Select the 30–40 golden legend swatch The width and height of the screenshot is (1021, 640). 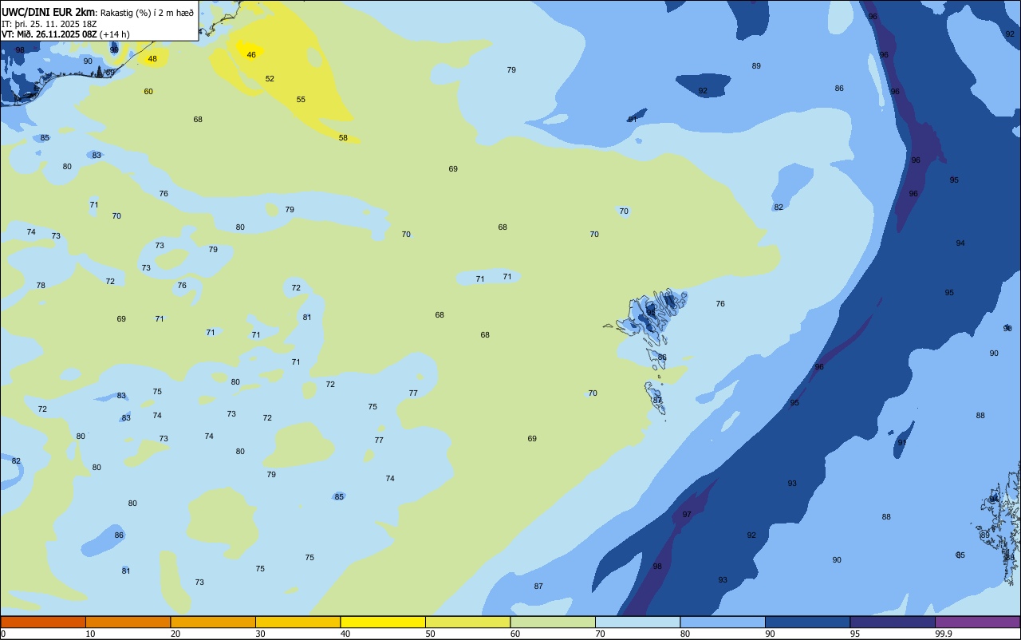pos(298,622)
